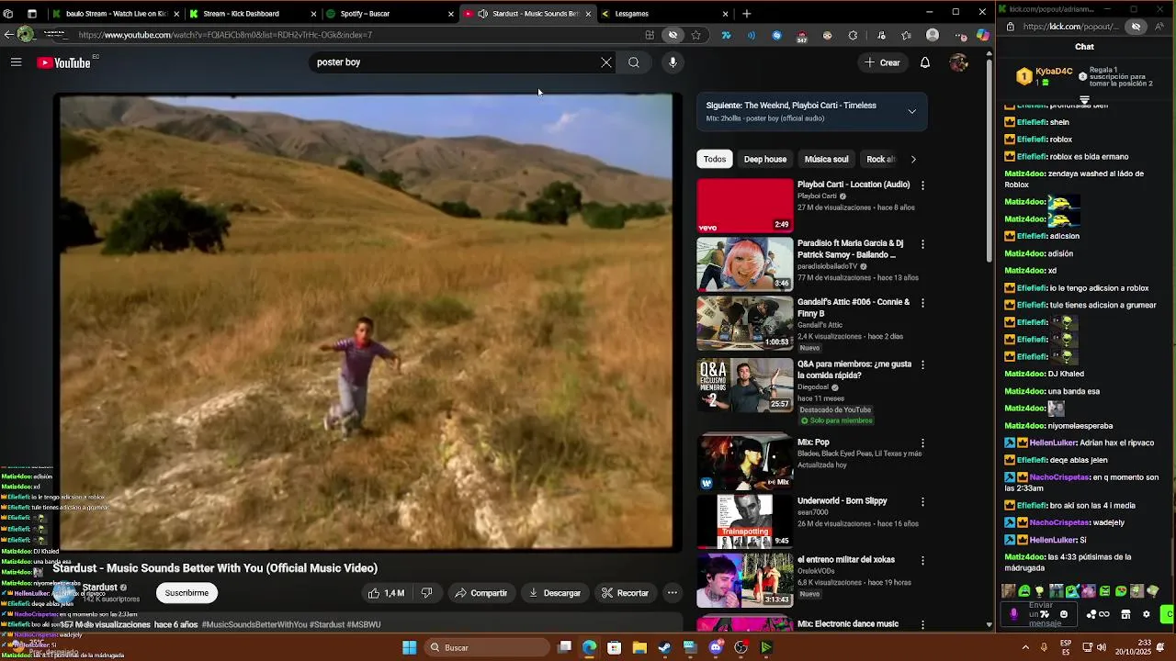
Task: Share the video with Compartir
Action: click(481, 593)
